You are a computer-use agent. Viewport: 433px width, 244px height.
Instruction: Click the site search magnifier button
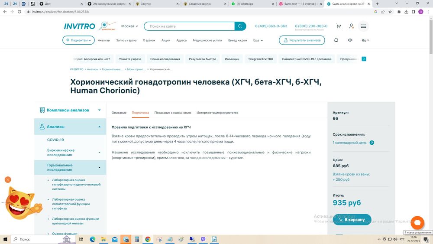[x=240, y=26]
